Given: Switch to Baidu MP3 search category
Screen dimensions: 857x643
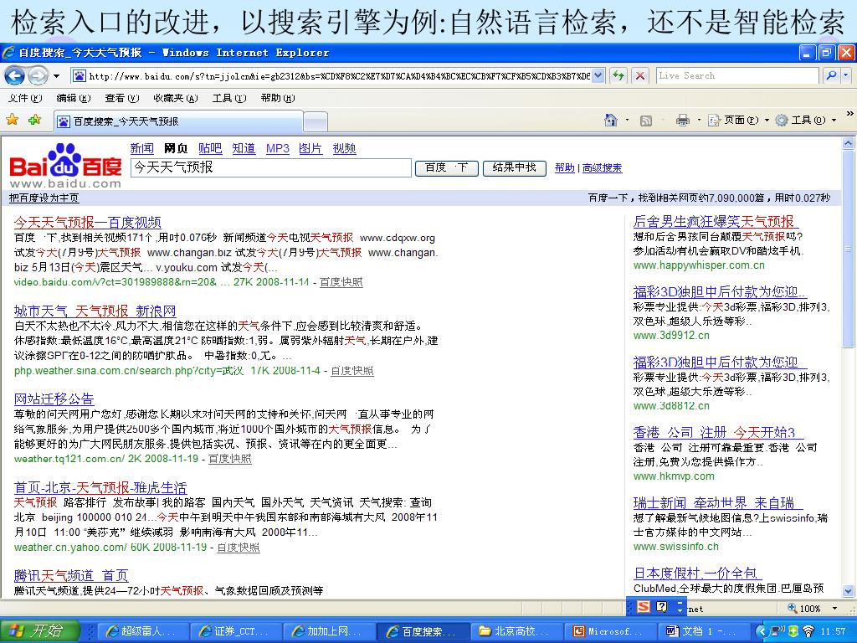Looking at the screenshot, I should (x=278, y=148).
